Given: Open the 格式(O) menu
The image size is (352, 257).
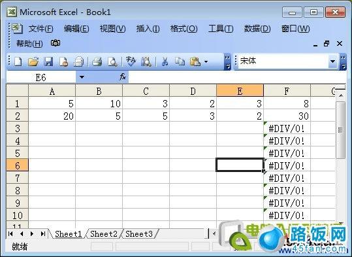Looking at the screenshot, I should (x=184, y=29).
